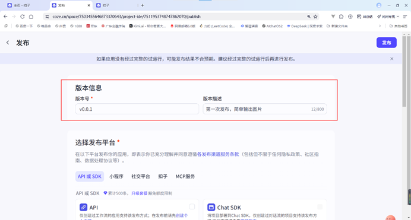Click the 版本描述 description field
The image size is (411, 220).
(x=265, y=109)
